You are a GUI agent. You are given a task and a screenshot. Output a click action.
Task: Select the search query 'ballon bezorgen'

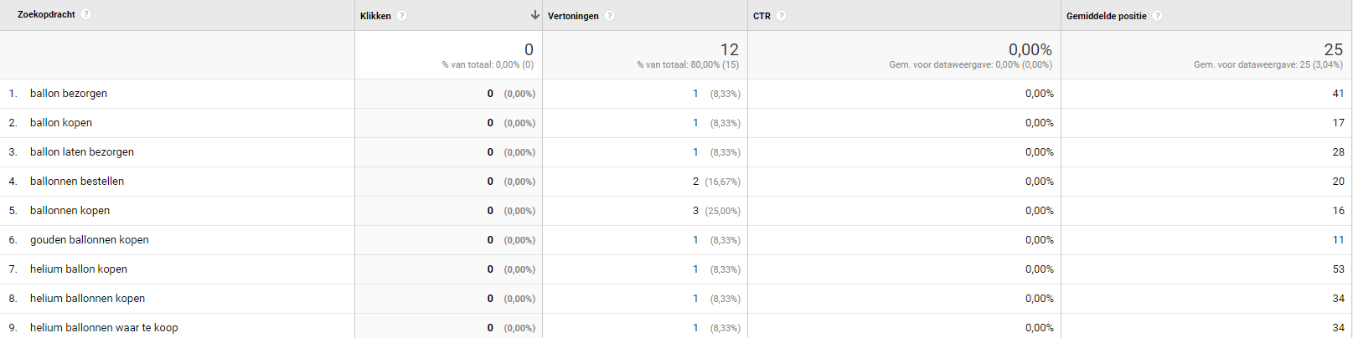pyautogui.click(x=69, y=94)
